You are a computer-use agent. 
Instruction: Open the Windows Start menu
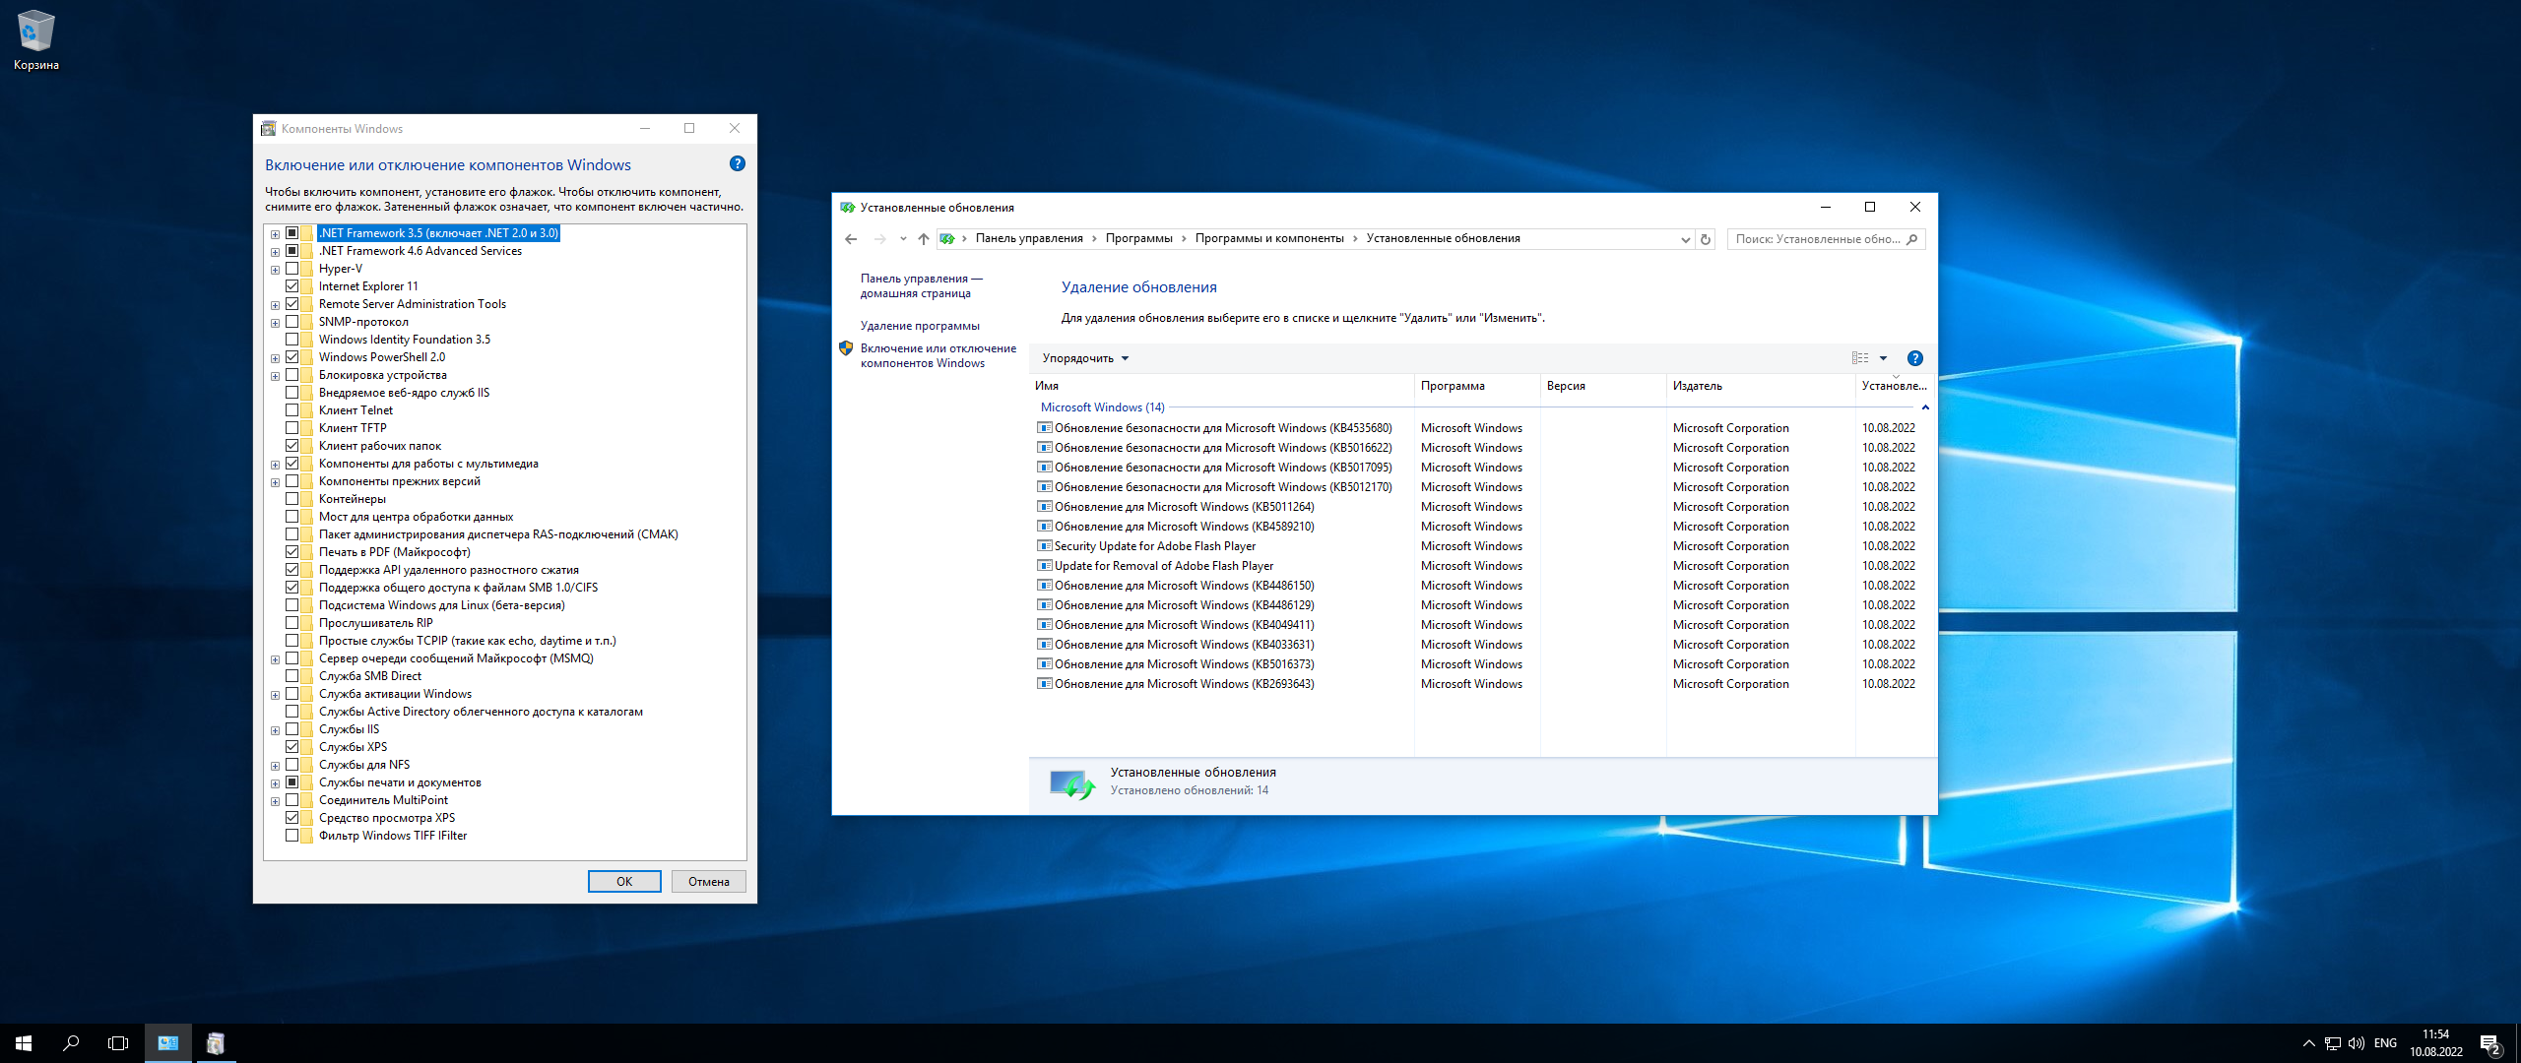(24, 1043)
